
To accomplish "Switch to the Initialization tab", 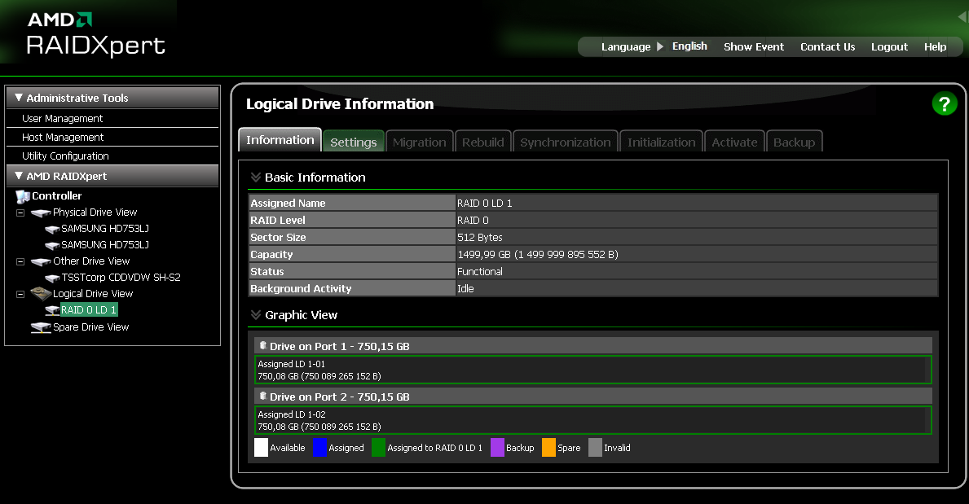I will (x=661, y=142).
